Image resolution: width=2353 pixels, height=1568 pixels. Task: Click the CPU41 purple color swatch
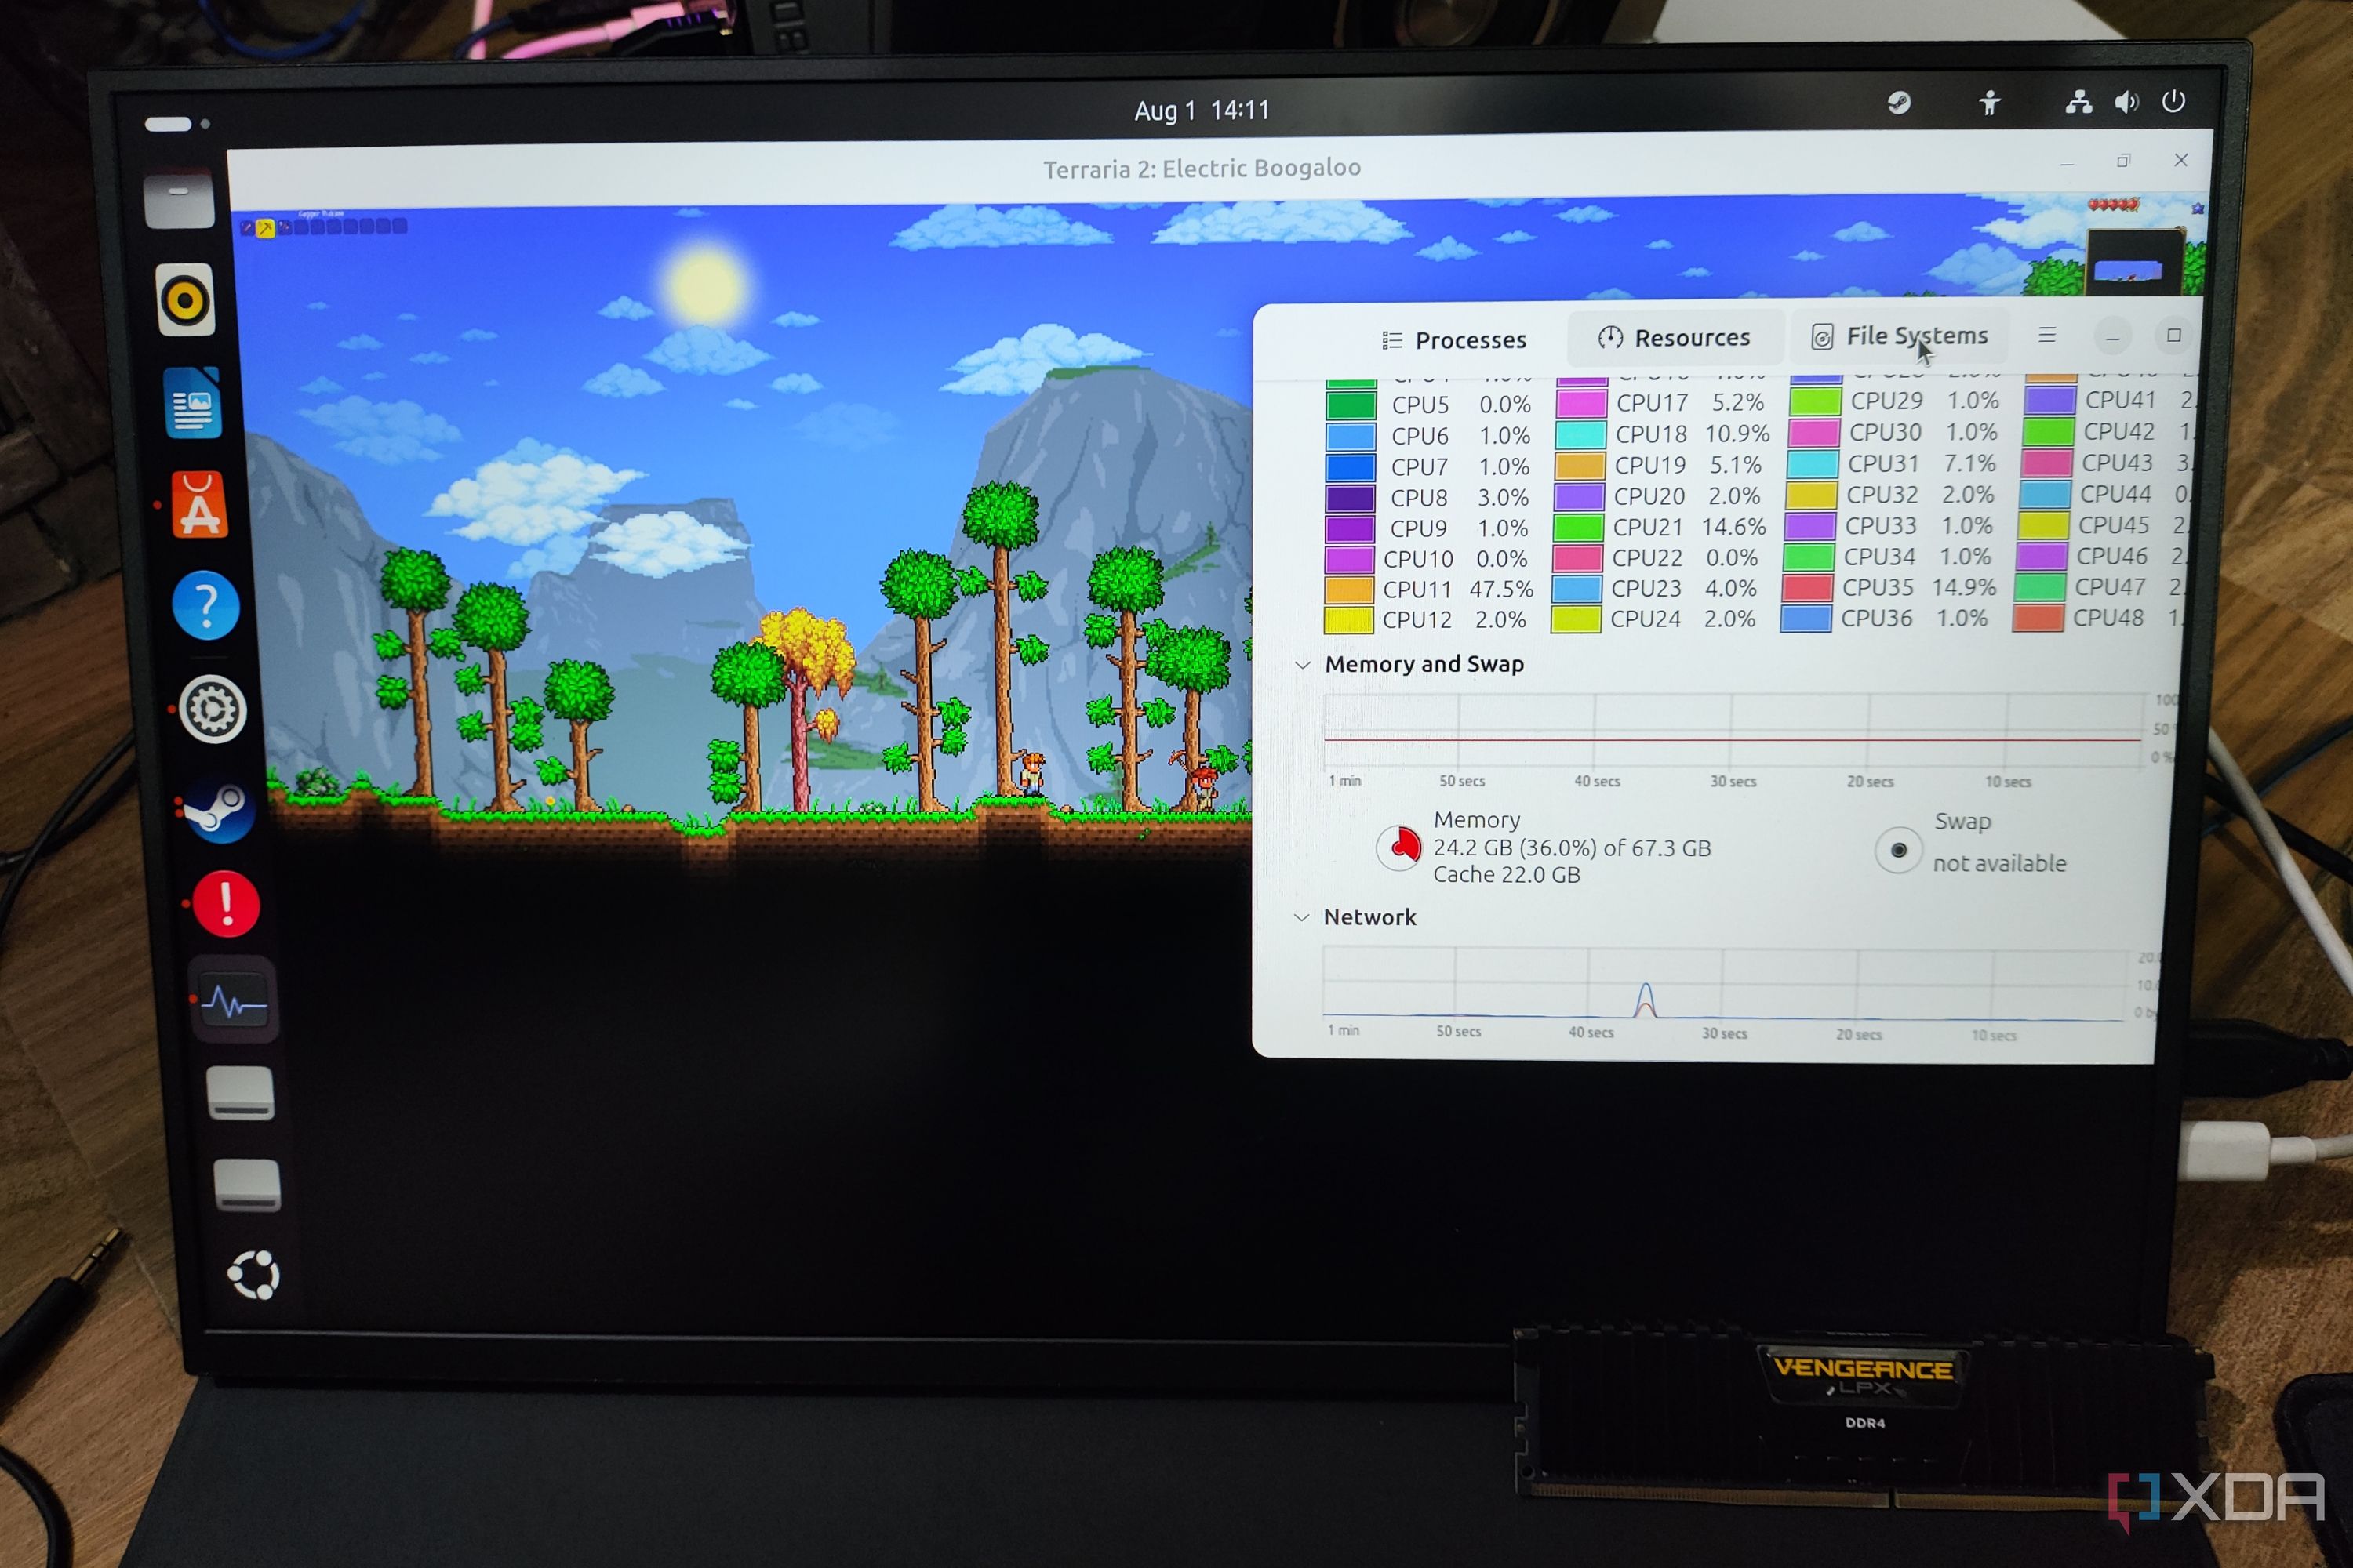[2049, 400]
